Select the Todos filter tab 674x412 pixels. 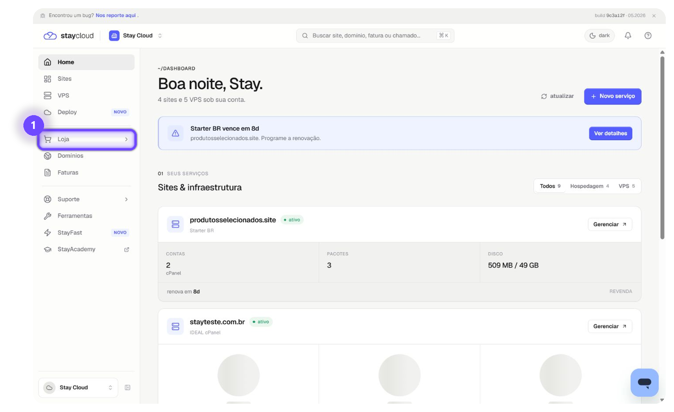coord(550,186)
